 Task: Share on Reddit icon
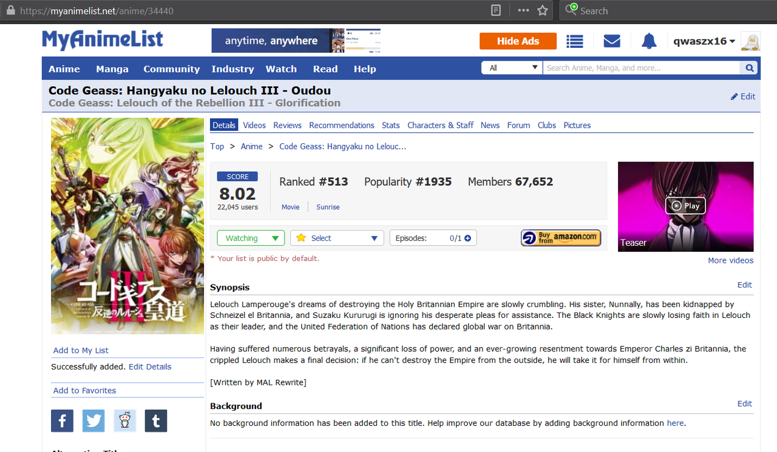(125, 421)
